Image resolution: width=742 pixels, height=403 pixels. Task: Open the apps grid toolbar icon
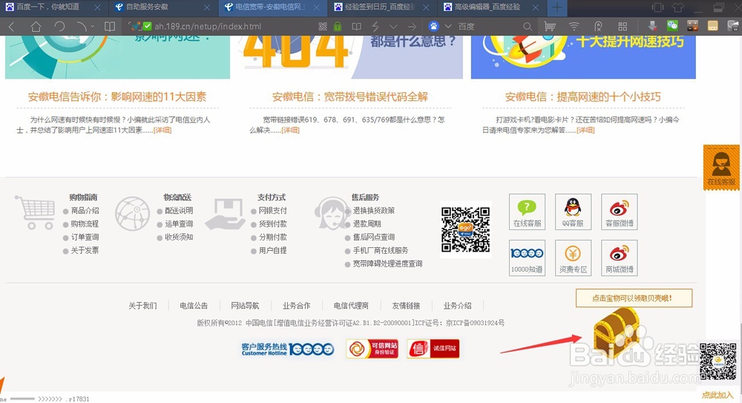point(623,27)
